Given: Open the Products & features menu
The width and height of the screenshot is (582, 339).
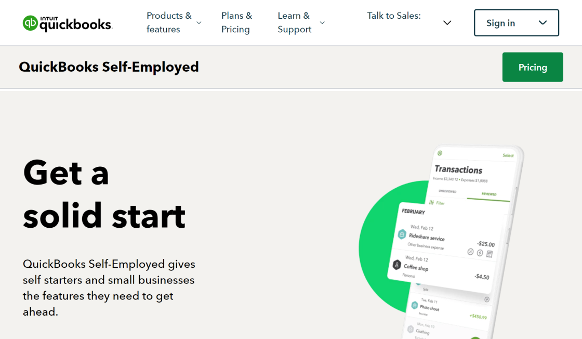Looking at the screenshot, I should point(169,23).
